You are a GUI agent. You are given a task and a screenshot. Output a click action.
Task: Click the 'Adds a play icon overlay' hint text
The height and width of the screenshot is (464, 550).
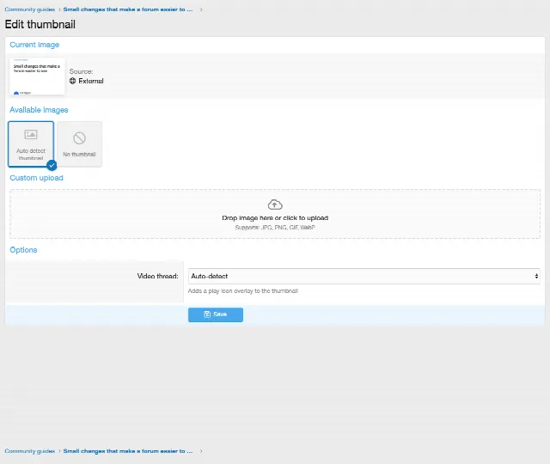[243, 291]
